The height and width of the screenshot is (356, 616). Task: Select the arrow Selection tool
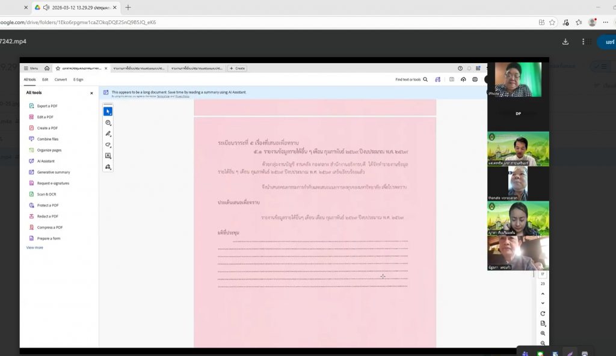108,111
